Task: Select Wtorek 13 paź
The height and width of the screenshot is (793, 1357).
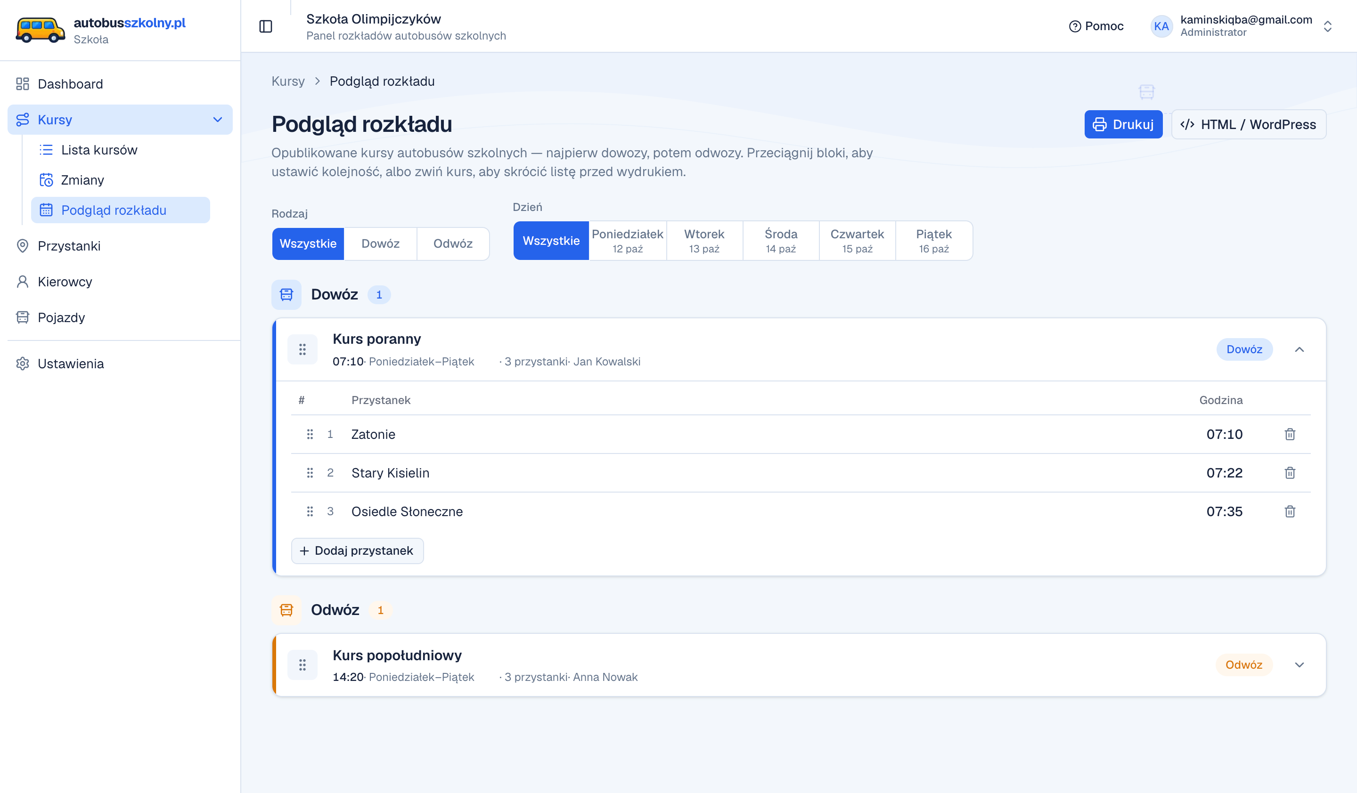Action: [x=704, y=241]
